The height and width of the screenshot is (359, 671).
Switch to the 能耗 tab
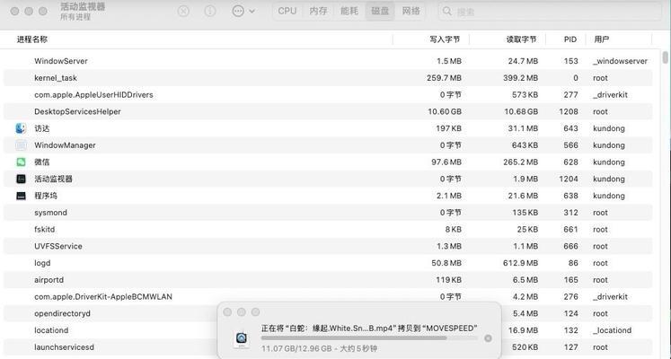click(x=349, y=11)
